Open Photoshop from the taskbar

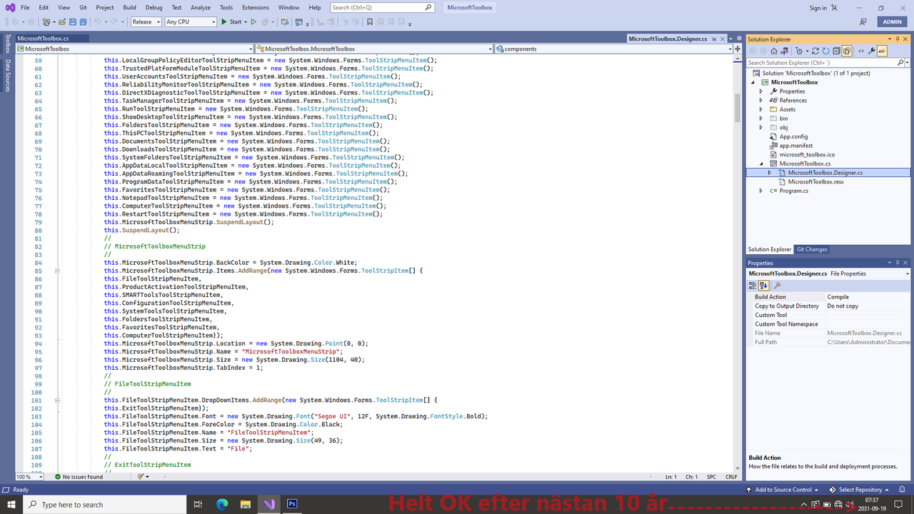pos(292,504)
